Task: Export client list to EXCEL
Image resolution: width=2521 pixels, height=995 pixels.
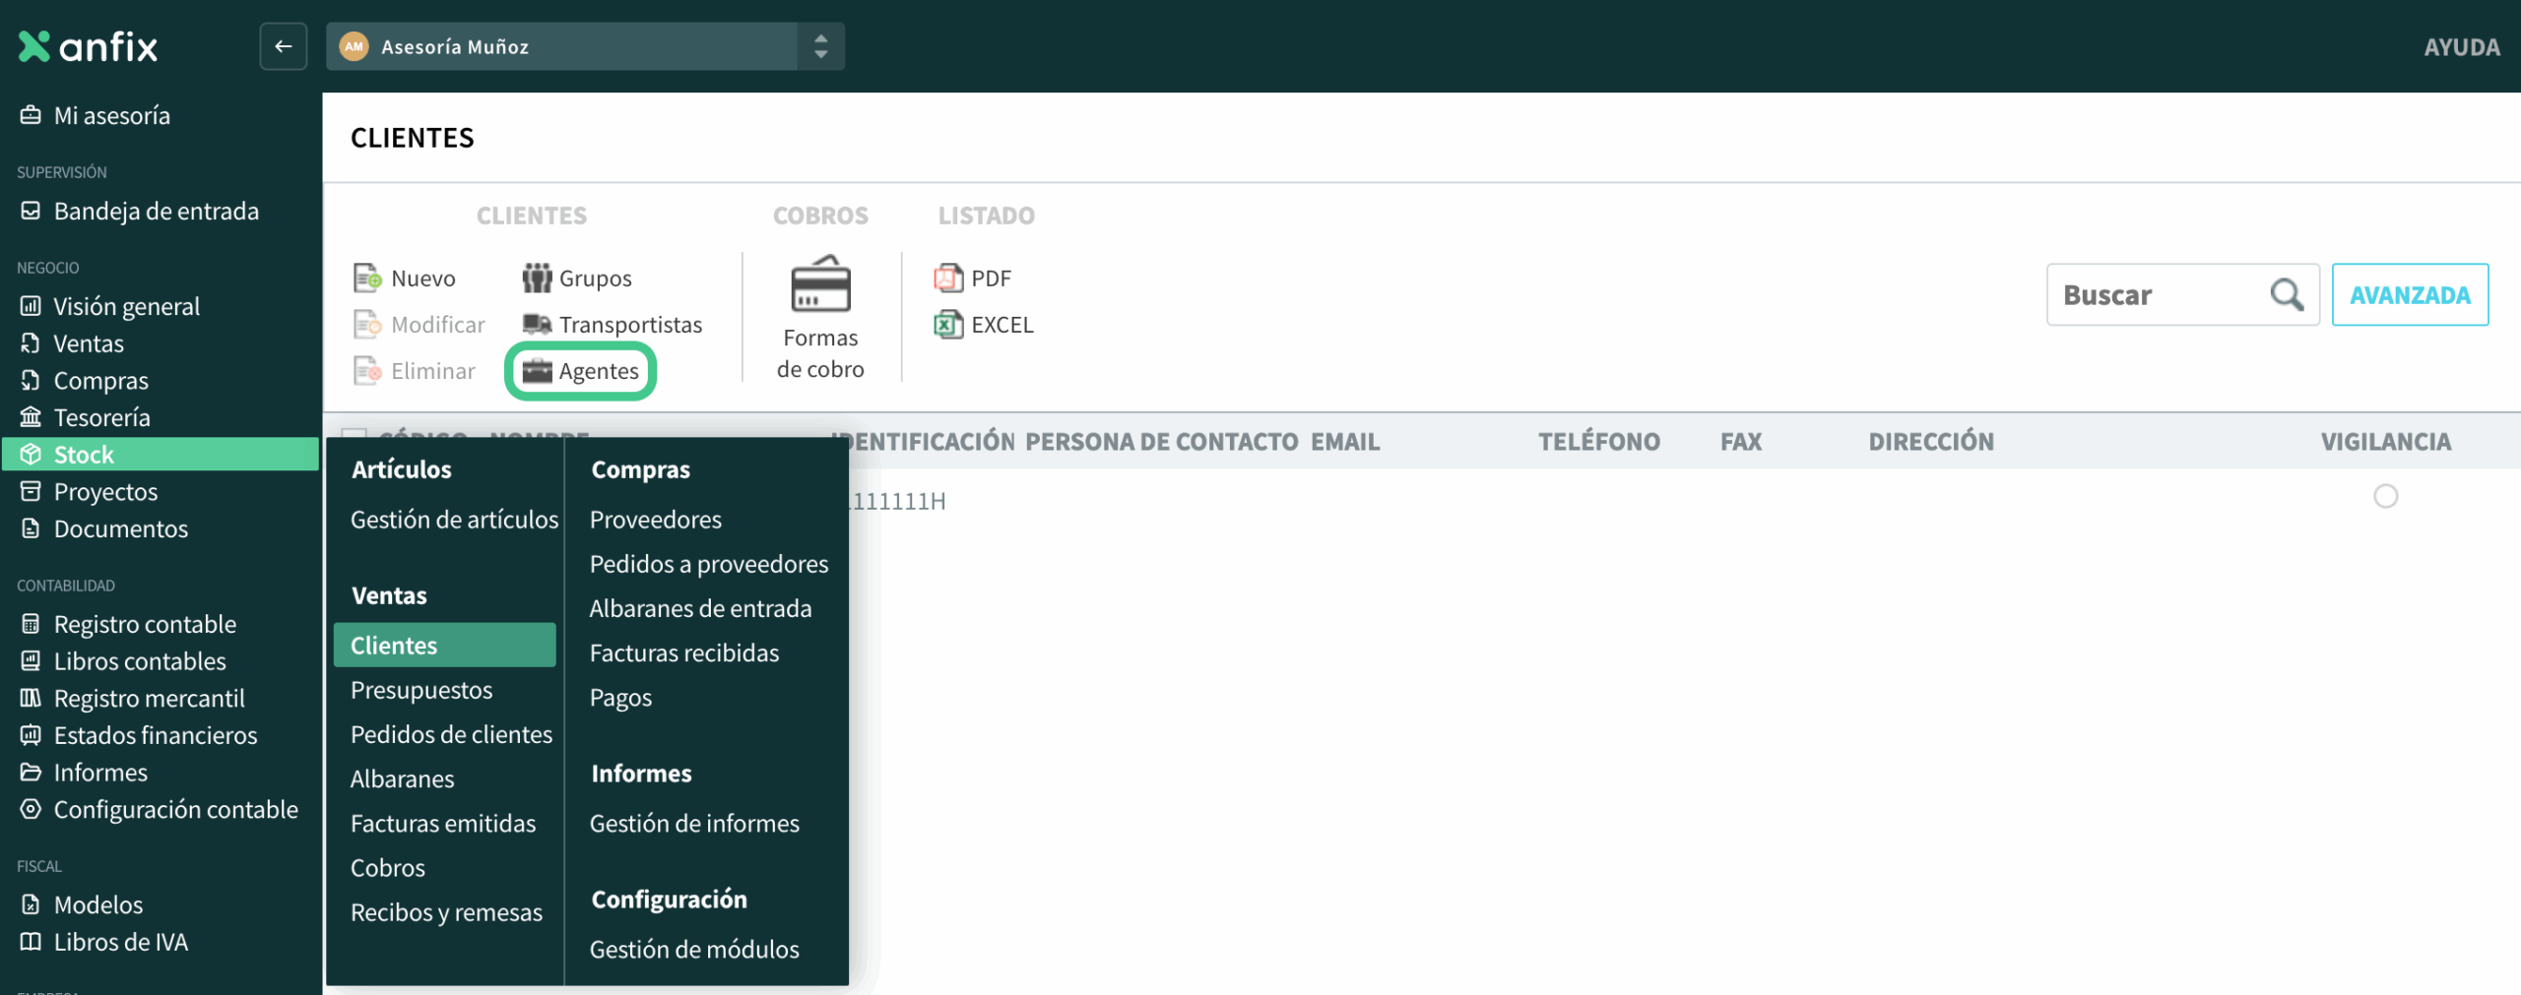Action: 948,325
